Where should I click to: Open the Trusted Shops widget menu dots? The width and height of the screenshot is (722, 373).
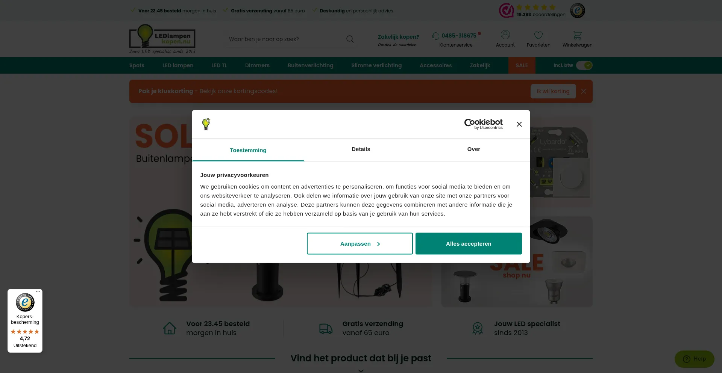click(x=38, y=292)
